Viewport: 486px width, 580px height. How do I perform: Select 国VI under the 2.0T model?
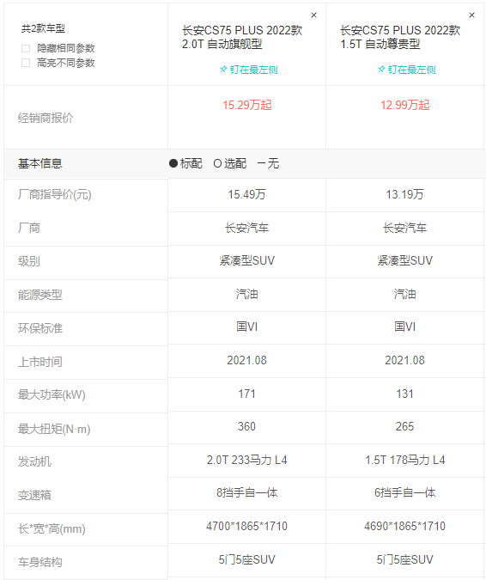click(x=247, y=327)
